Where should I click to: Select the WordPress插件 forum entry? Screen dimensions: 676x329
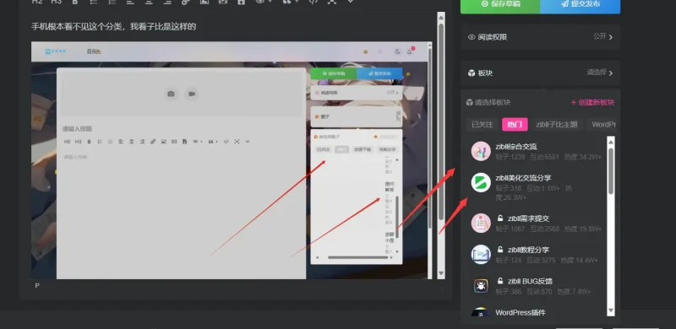(537, 314)
